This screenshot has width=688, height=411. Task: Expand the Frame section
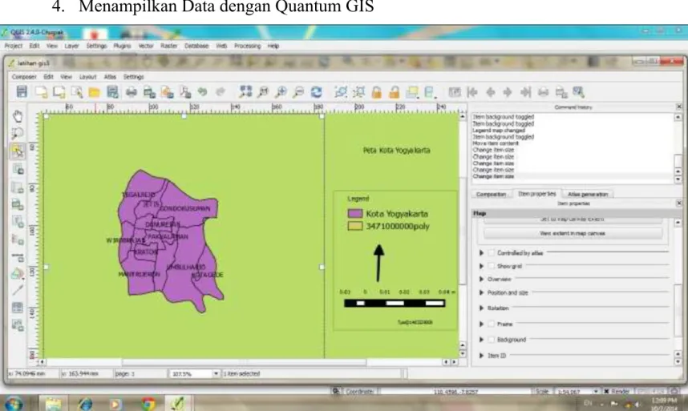tap(481, 324)
